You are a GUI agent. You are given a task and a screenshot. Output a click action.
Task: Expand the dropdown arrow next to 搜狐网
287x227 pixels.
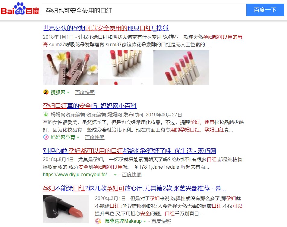[x=68, y=92]
